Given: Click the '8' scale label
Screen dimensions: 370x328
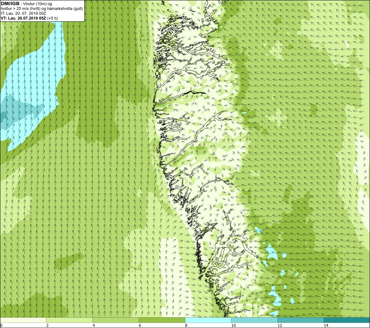Looking at the screenshot, I should pyautogui.click(x=186, y=325).
